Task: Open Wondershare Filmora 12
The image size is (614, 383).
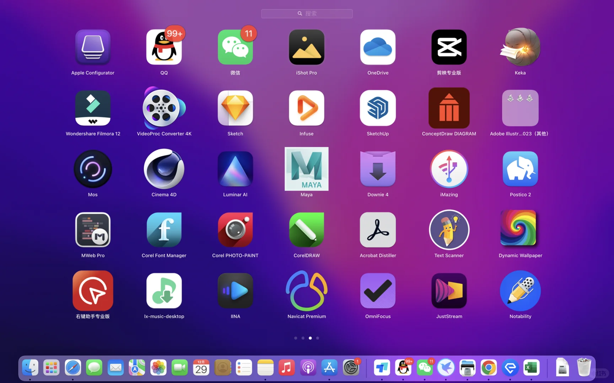Action: pos(93,108)
